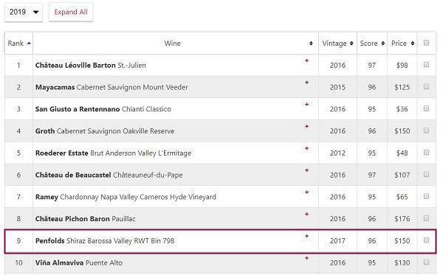The height and width of the screenshot is (275, 443).
Task: Sort by Vintage column arrows
Action: pyautogui.click(x=351, y=43)
